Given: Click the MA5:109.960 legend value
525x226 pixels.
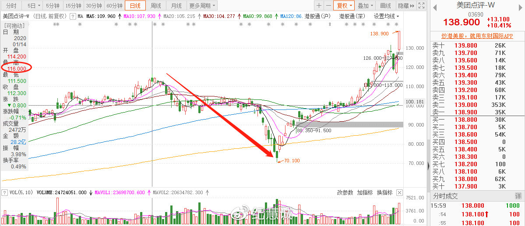Looking at the screenshot, I should pos(101,16).
